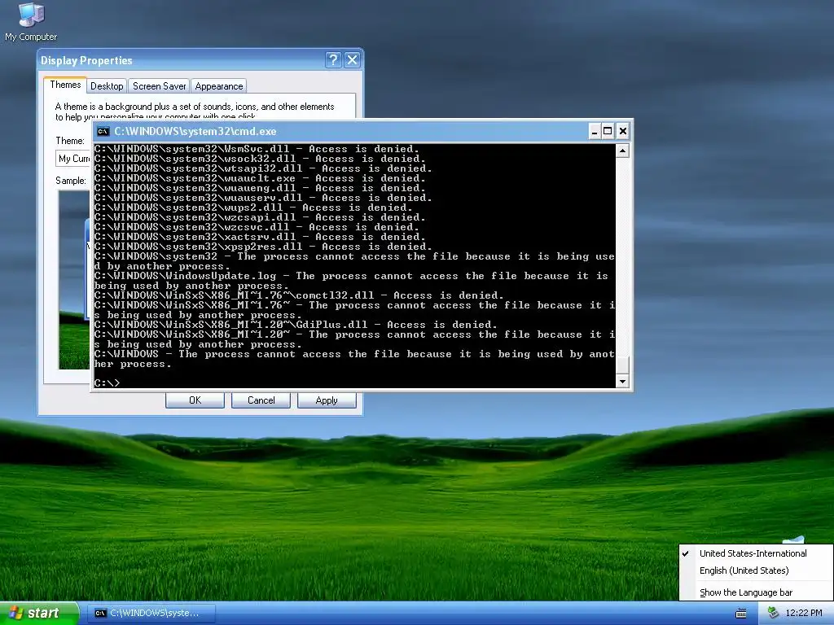Switch to the Themes tab

65,85
